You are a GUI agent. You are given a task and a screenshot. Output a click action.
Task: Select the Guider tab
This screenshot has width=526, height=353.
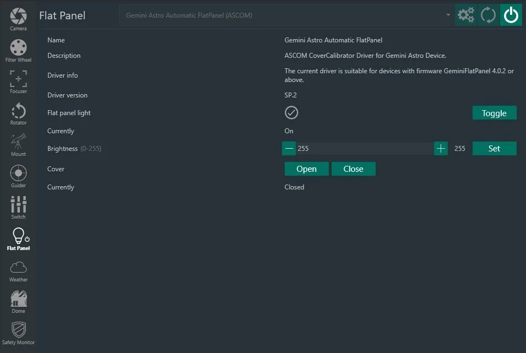(x=18, y=176)
